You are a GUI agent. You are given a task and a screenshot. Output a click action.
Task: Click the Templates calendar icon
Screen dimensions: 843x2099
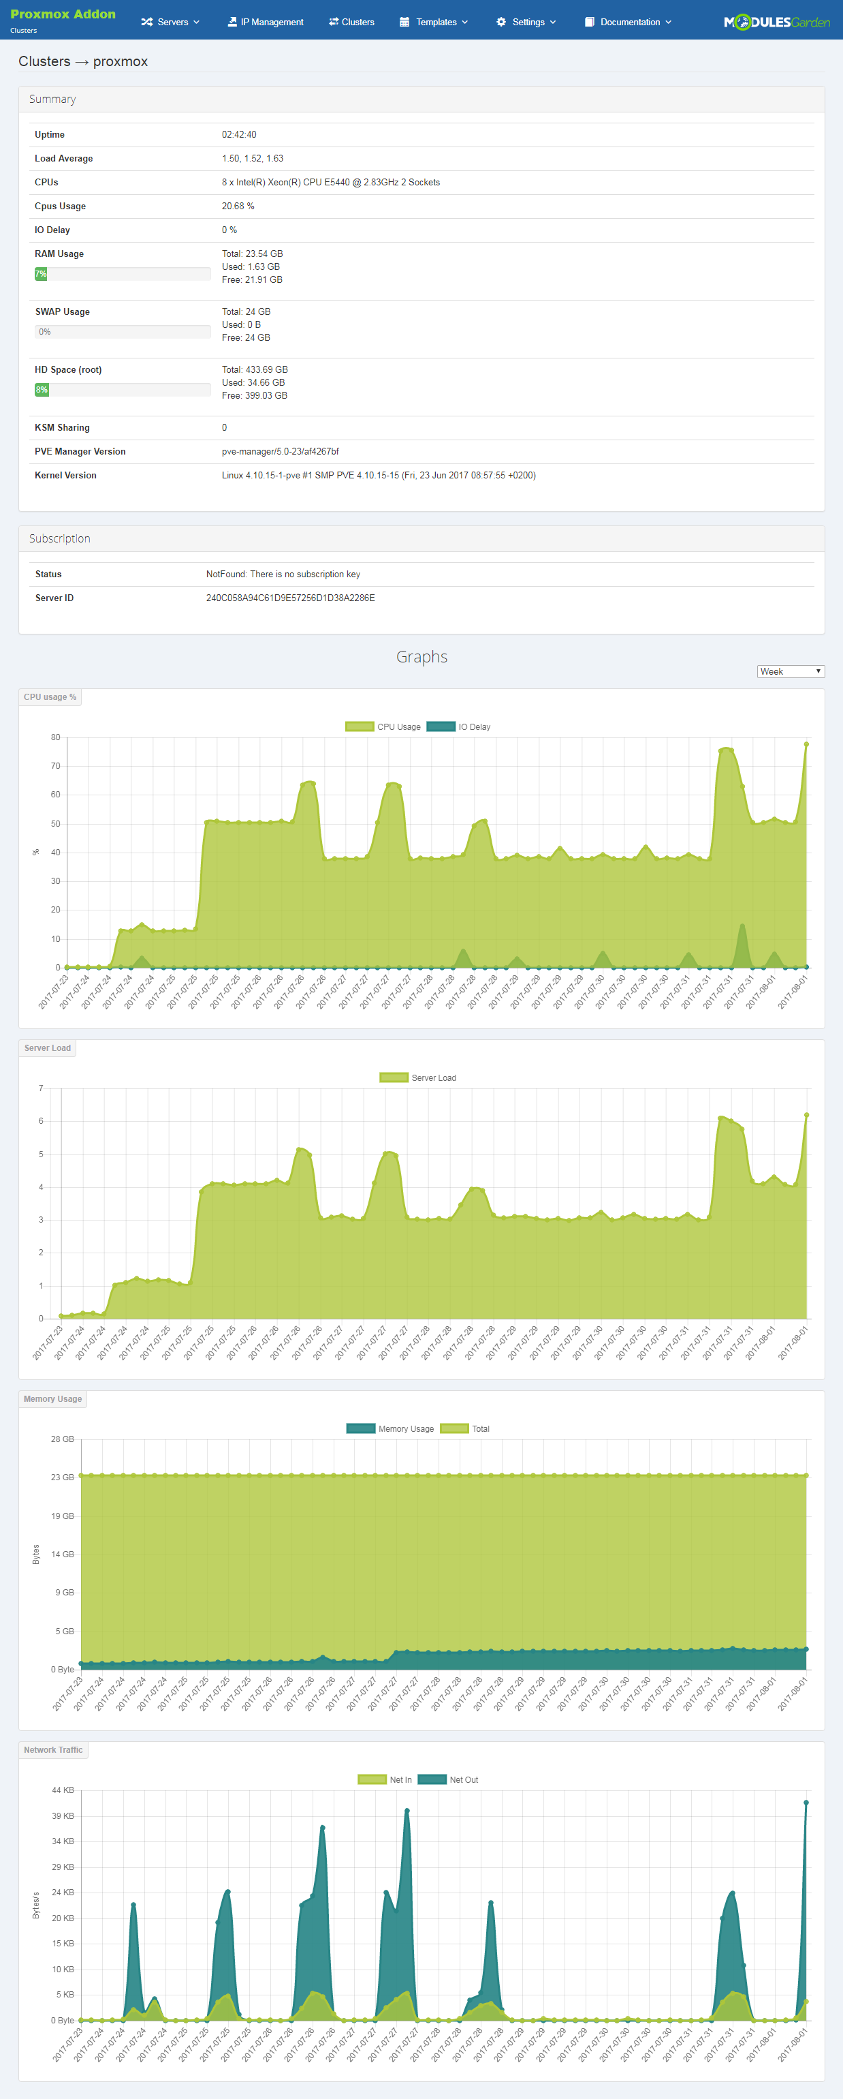point(404,22)
